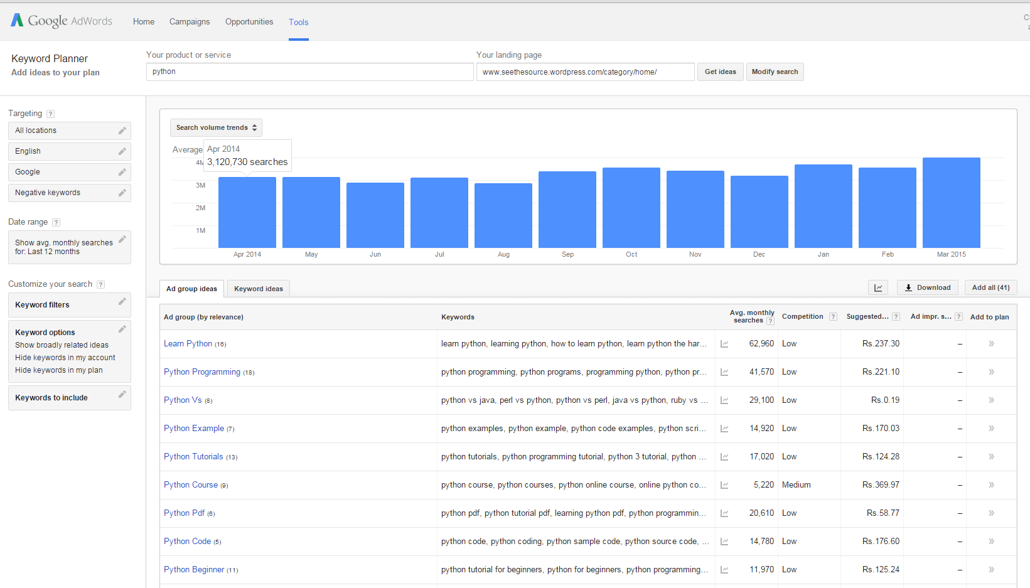Edit Keyword filters pencil icon
The image size is (1030, 588).
(122, 302)
